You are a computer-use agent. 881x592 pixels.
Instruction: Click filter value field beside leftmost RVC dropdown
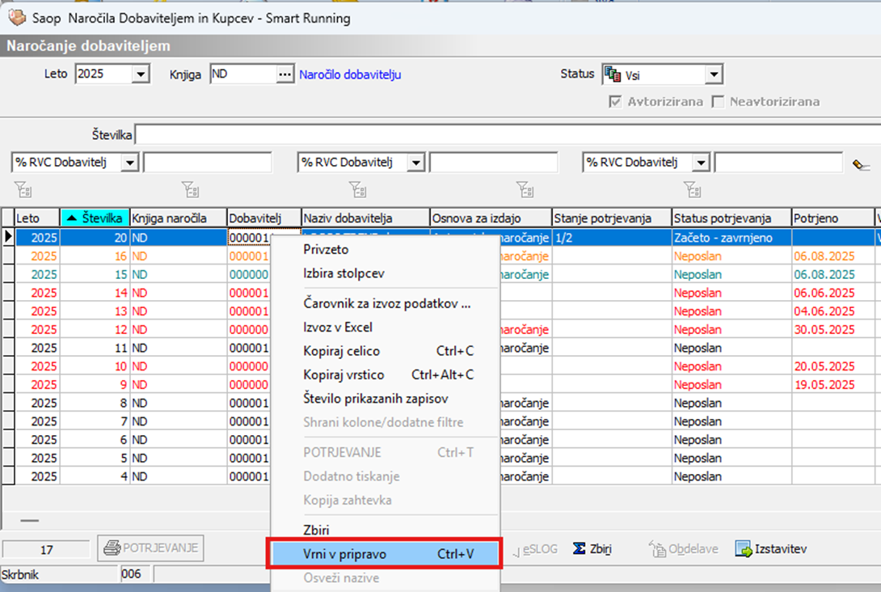(x=208, y=163)
